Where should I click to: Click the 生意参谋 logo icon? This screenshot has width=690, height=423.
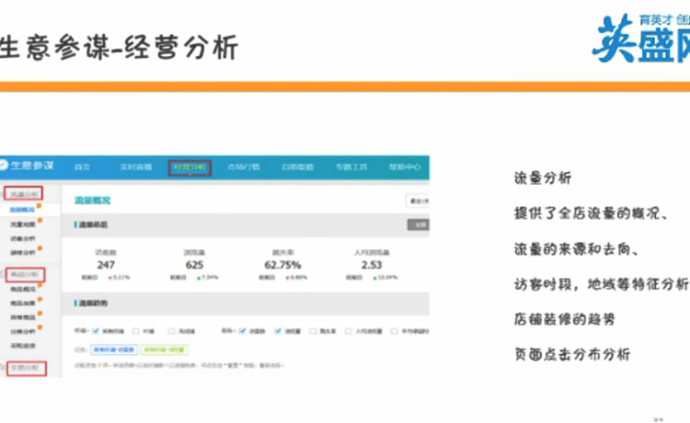tap(5, 166)
